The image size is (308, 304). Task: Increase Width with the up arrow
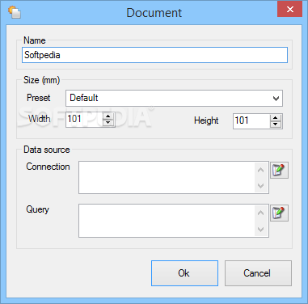[108, 116]
